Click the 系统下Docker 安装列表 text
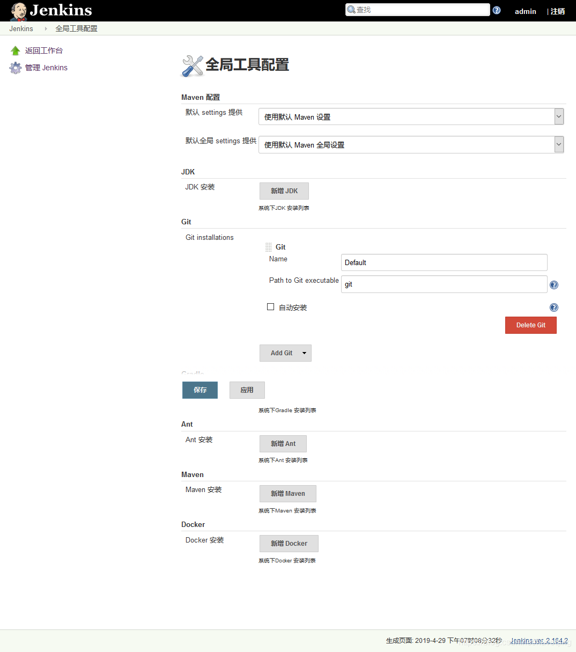Screen dimensions: 576x652 (287, 561)
